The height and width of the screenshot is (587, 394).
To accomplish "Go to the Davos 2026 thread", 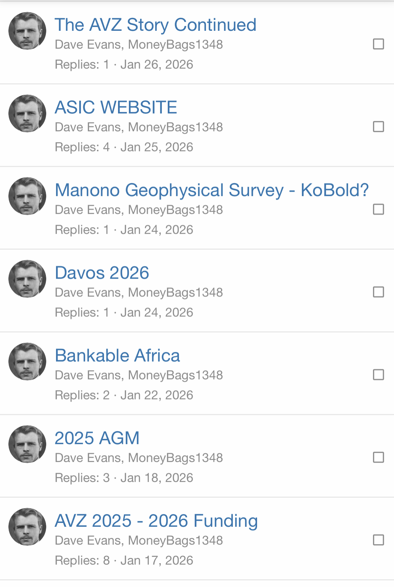I will coord(102,273).
